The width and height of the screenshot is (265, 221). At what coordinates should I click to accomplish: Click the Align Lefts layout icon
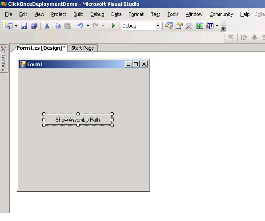pyautogui.click(x=244, y=37)
